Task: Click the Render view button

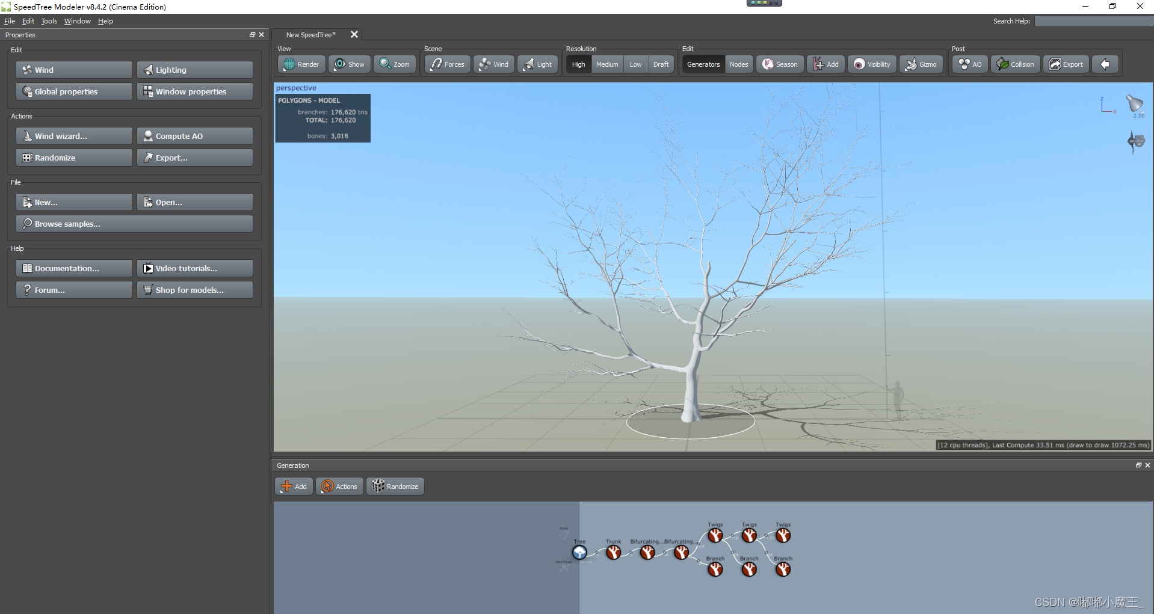Action: (301, 64)
